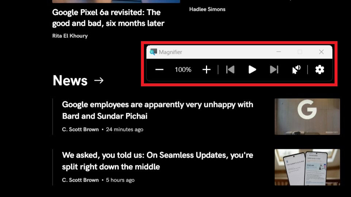Click the 24 minutes ago timestamp
351x197 pixels.
pos(125,129)
